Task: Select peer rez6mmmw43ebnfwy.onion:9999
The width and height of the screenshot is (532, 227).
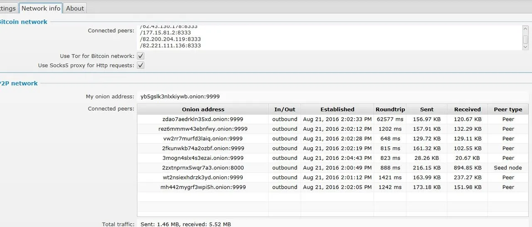Action: [x=203, y=129]
